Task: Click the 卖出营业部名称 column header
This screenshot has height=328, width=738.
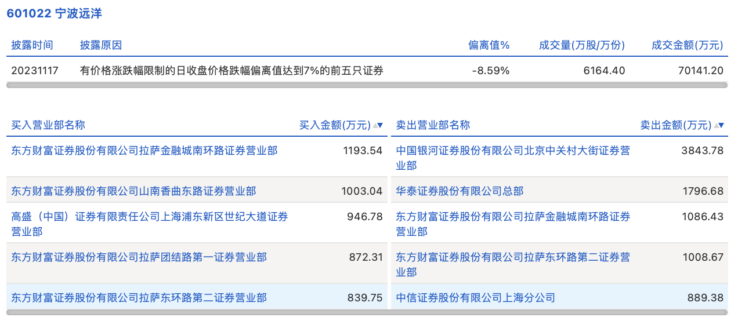Action: coord(433,125)
